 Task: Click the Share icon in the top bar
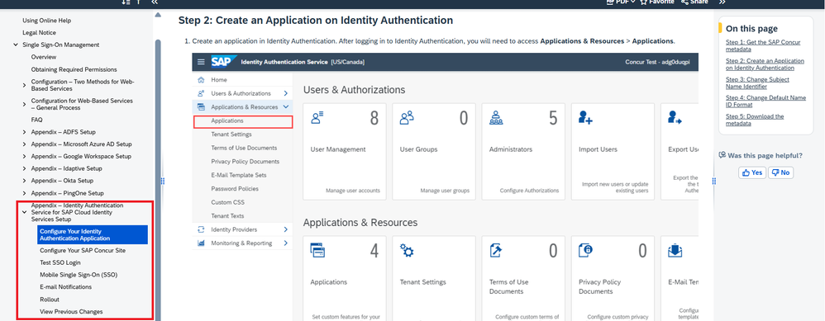(x=684, y=2)
